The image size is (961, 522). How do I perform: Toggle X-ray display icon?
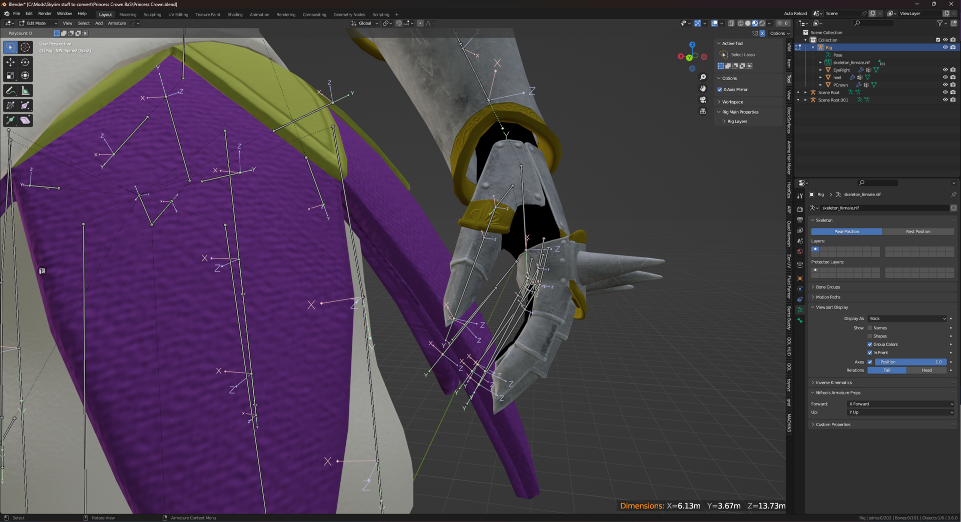[731, 23]
